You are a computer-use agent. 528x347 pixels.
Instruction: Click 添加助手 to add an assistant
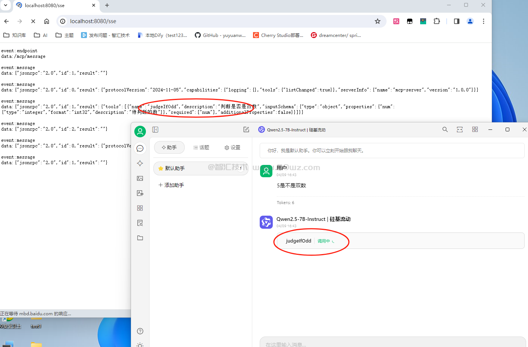[x=171, y=185]
